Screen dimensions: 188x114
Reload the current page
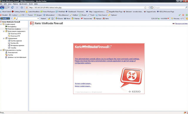[12, 8]
